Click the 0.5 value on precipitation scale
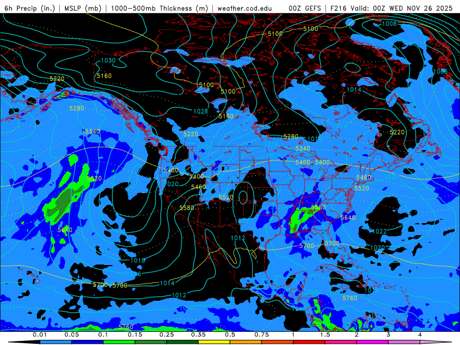460x345 pixels. pyautogui.click(x=230, y=335)
